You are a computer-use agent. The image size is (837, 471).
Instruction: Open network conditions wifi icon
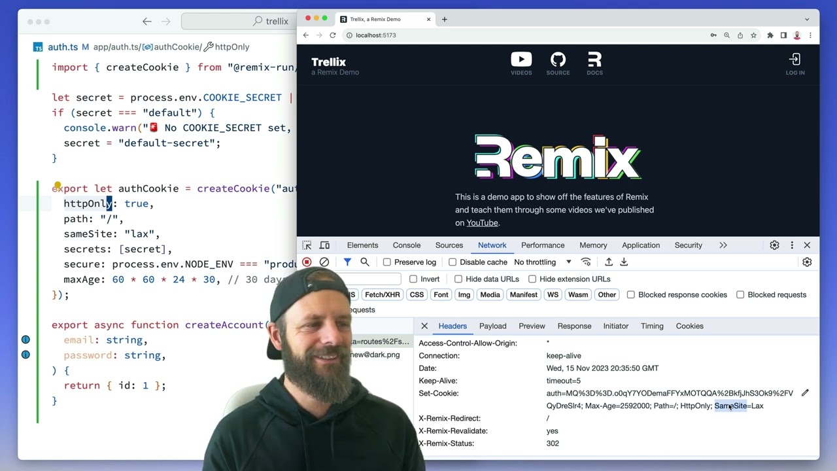[x=586, y=262]
